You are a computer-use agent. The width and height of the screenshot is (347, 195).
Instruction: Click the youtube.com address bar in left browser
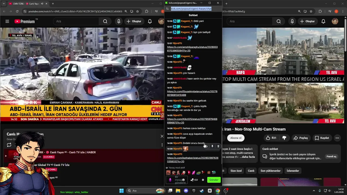click(x=75, y=11)
